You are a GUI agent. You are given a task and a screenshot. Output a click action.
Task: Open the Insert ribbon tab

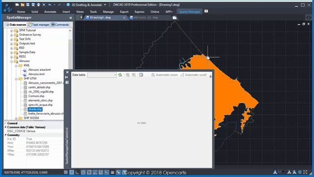(x=66, y=12)
